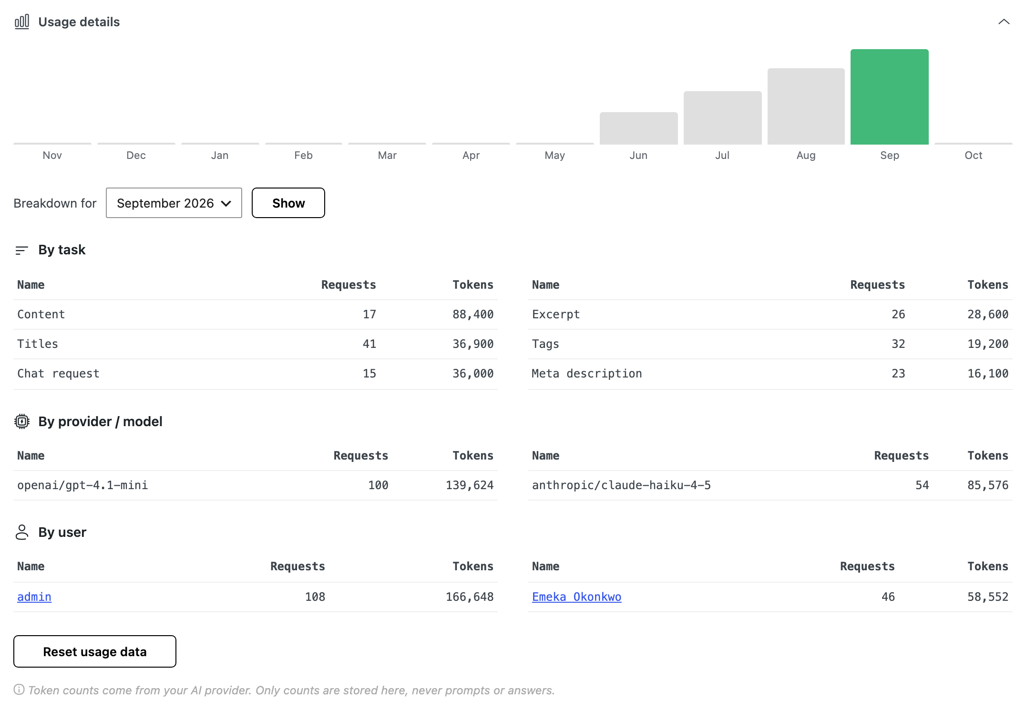Click the 28,600 tokens value for Excerpt

coord(988,314)
